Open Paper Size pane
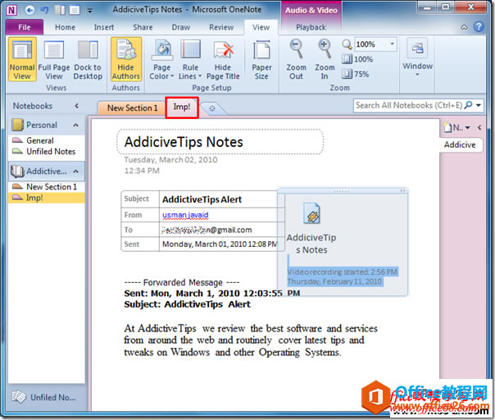This screenshot has height=420, width=495. [261, 59]
